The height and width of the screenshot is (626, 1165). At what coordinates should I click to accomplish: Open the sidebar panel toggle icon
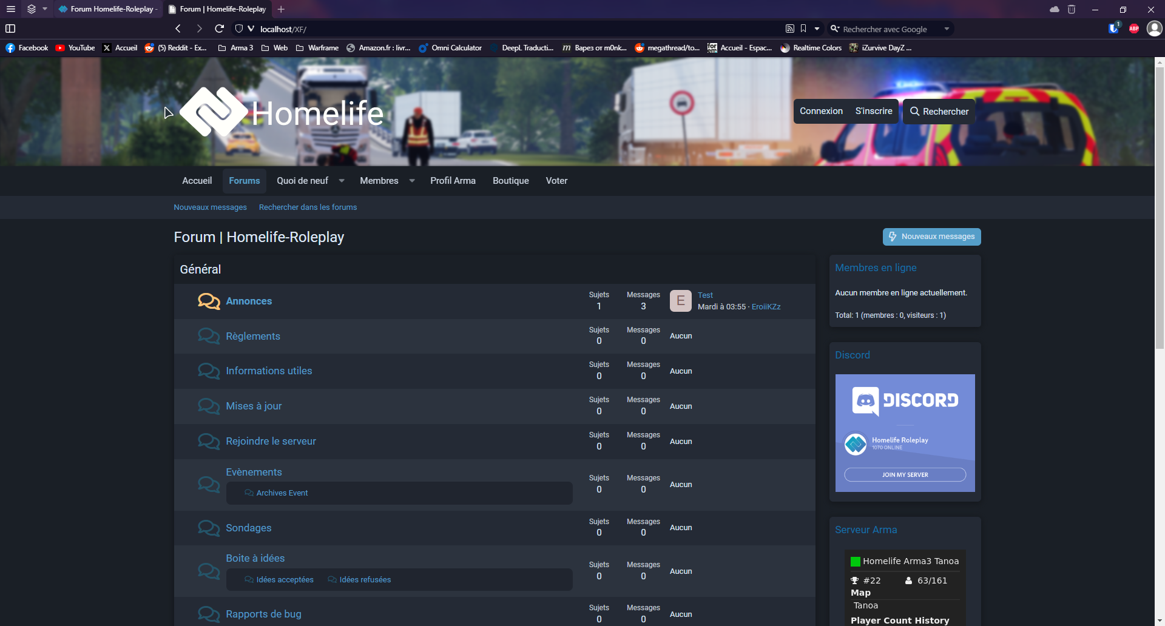point(10,29)
